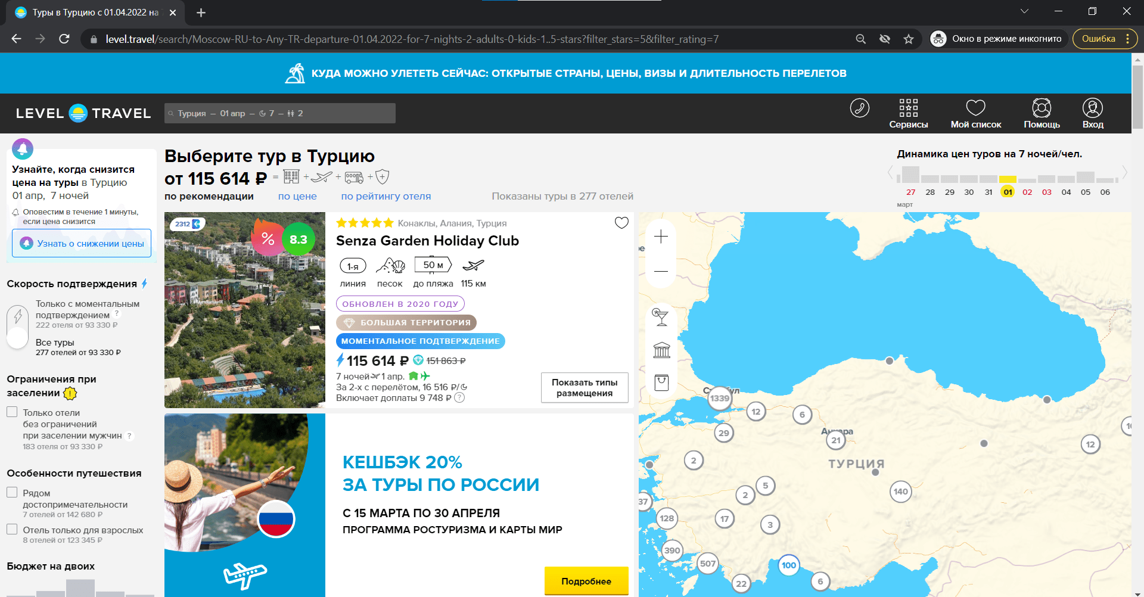The width and height of the screenshot is (1144, 597).
Task: Toggle instant confirmation tours switch
Action: [17, 327]
